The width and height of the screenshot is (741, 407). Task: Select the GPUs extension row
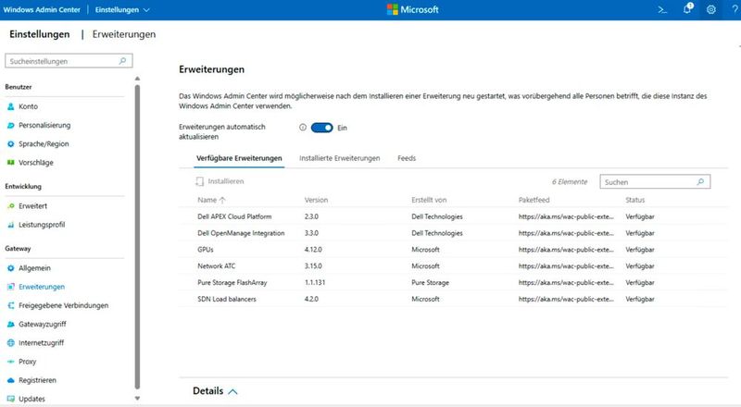point(453,250)
